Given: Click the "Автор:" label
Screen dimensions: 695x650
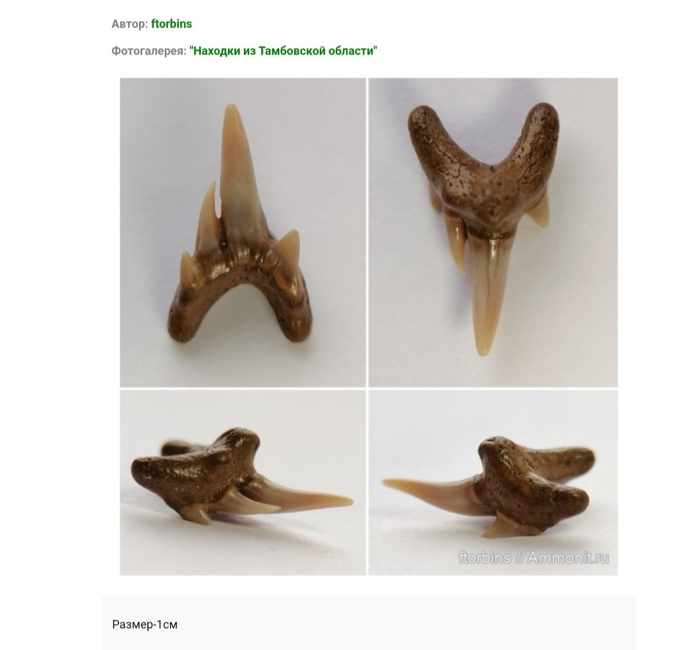Looking at the screenshot, I should point(129,24).
